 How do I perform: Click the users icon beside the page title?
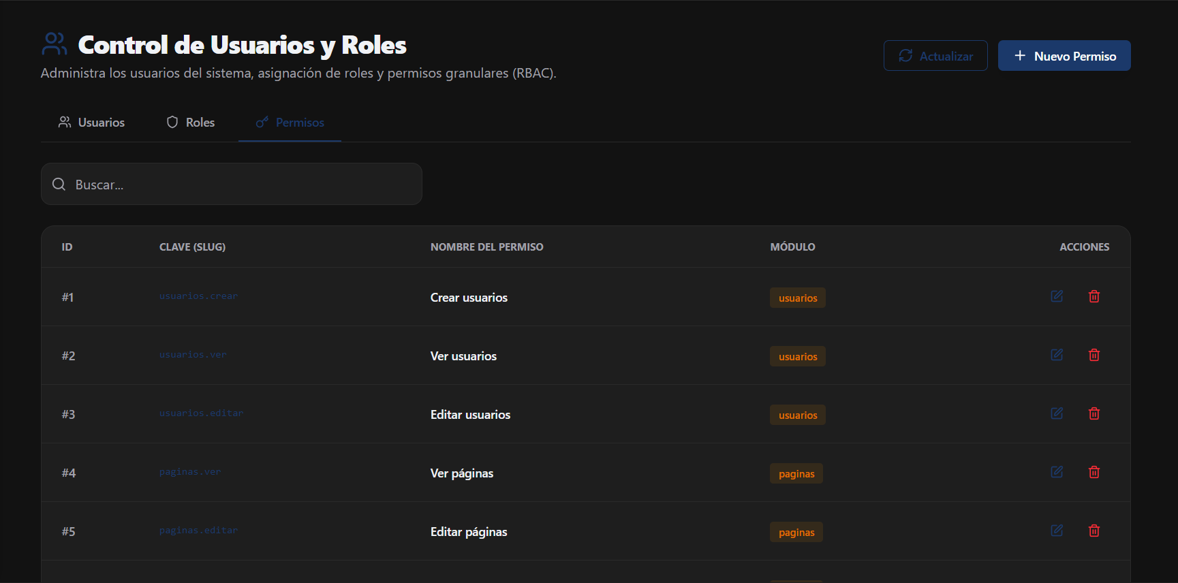click(55, 44)
